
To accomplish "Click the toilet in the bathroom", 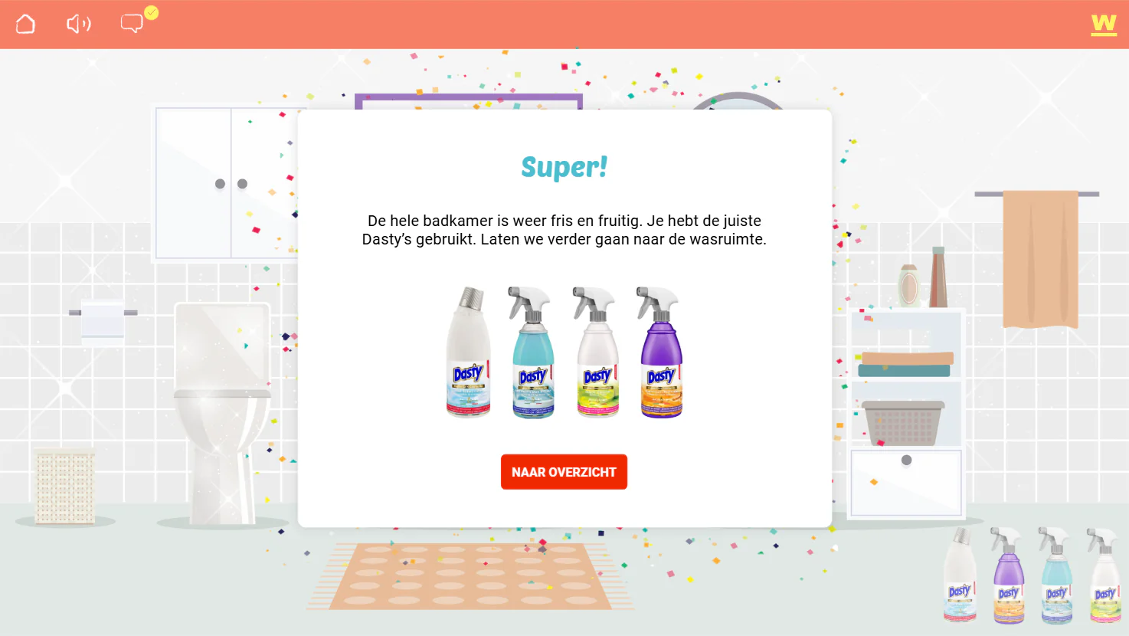I will (223, 414).
